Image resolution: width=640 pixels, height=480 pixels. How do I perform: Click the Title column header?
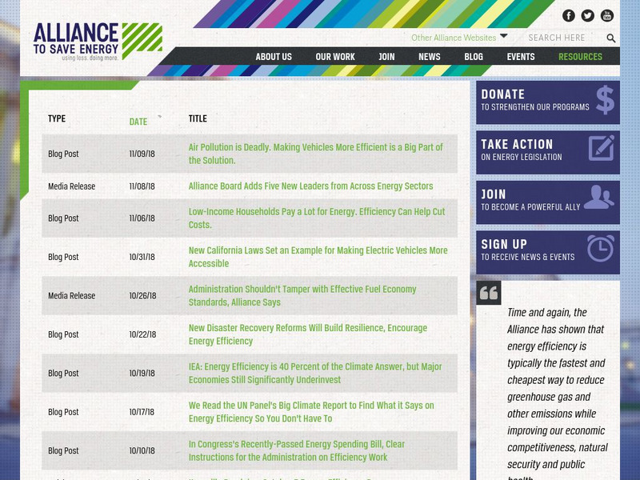click(198, 118)
